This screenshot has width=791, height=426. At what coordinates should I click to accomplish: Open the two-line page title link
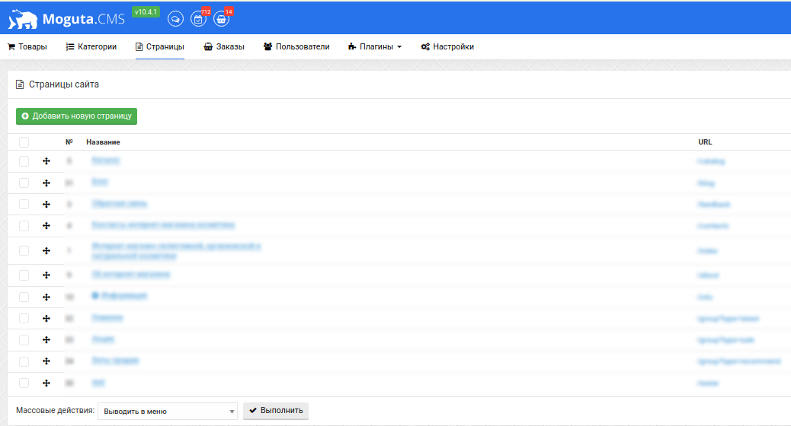pyautogui.click(x=176, y=251)
